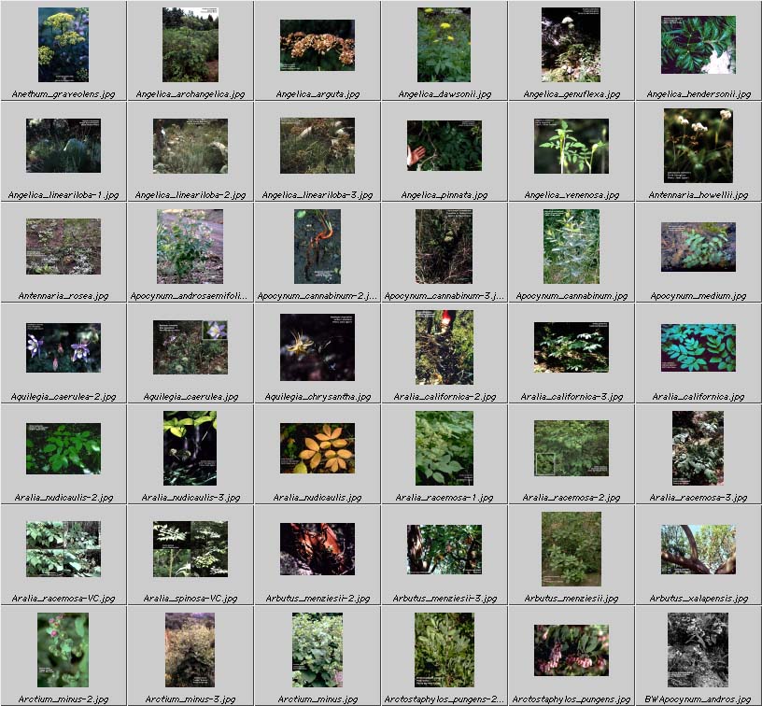Open Angelica_hendersonii.jpg photo

[698, 45]
